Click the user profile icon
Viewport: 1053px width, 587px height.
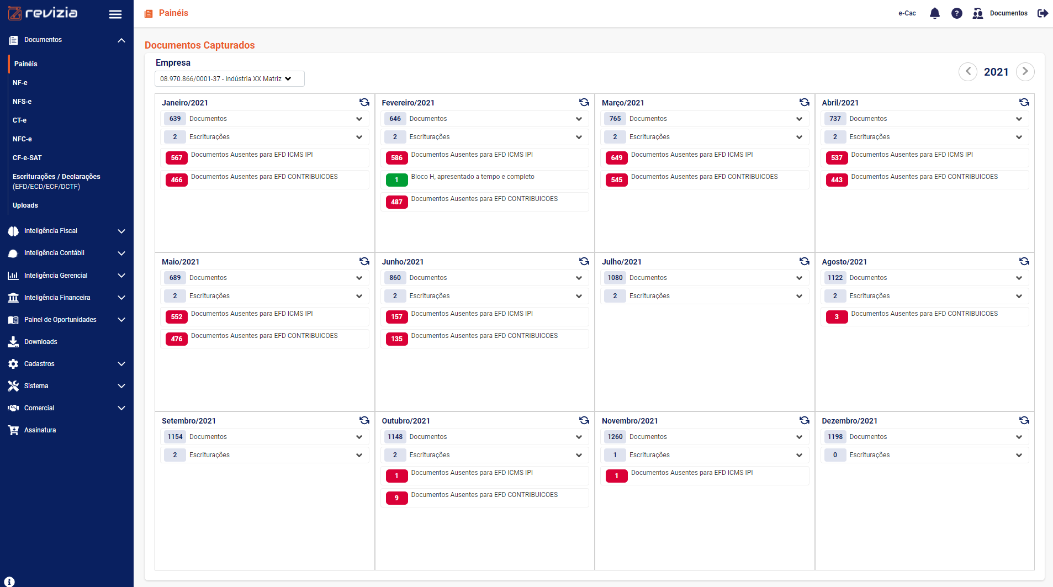click(x=978, y=13)
